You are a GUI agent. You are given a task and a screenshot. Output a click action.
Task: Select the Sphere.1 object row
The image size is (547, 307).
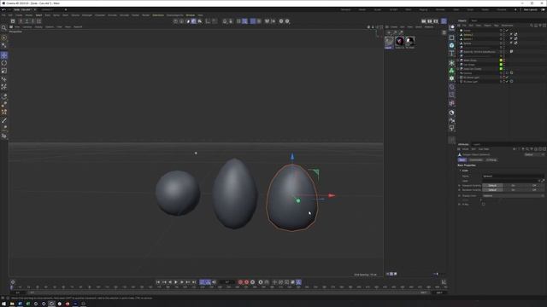(x=468, y=39)
